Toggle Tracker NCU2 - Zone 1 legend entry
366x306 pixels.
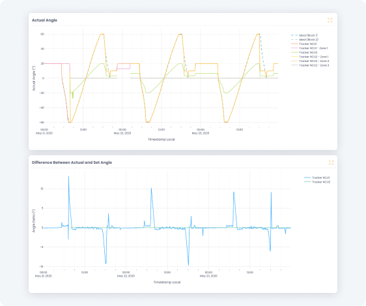tap(310, 57)
